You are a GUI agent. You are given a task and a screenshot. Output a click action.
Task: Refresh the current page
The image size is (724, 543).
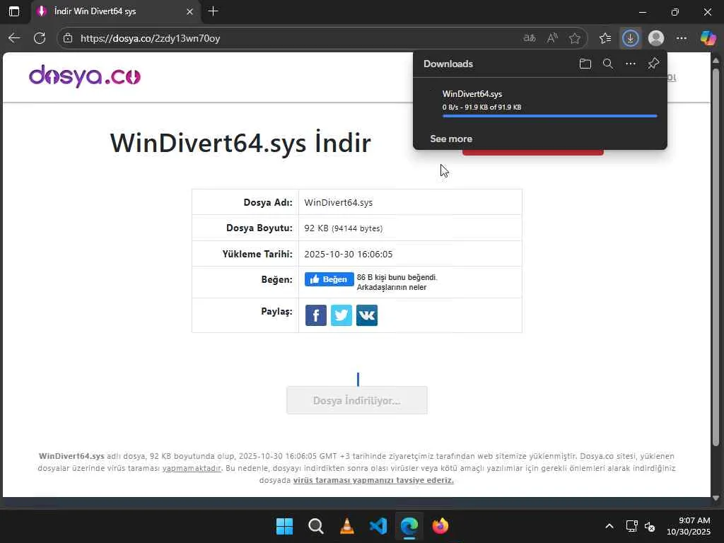click(40, 38)
